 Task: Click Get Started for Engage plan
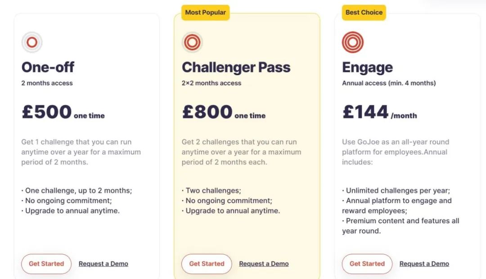pos(367,264)
